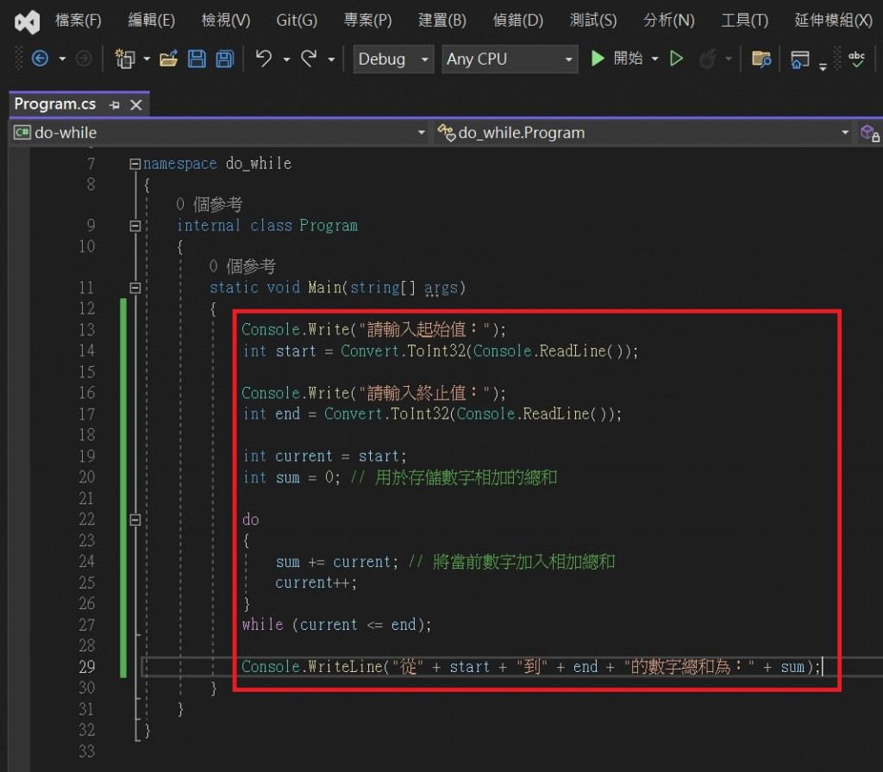883x772 pixels.
Task: Click the Visual Studio logo icon
Action: (27, 22)
